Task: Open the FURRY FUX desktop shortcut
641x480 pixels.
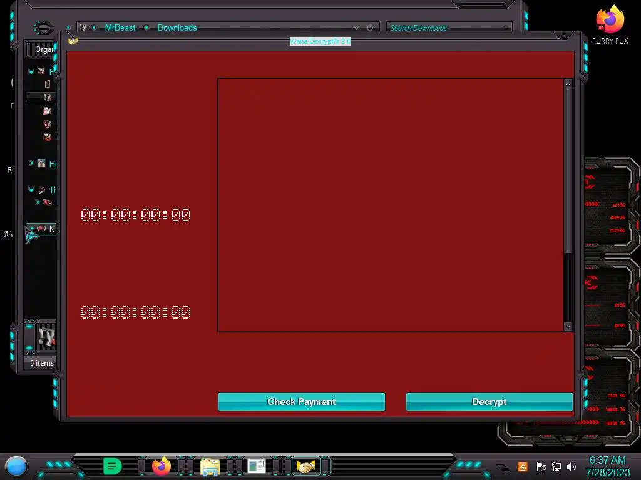Action: (610, 24)
